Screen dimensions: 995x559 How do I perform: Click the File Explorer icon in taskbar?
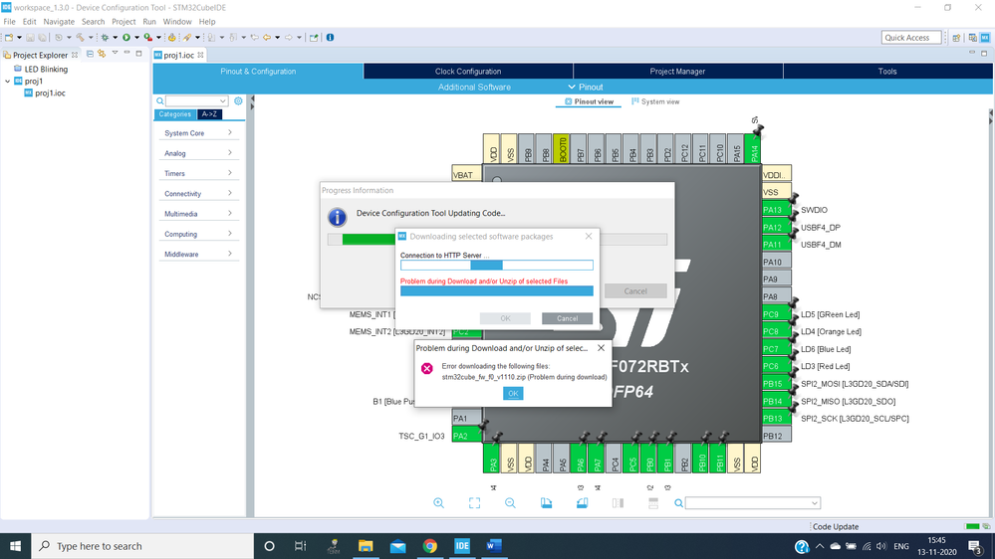tap(366, 546)
